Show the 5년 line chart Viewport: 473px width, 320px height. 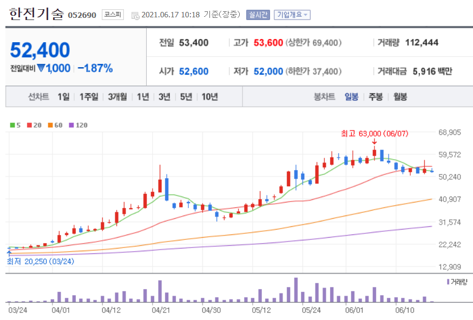[186, 96]
